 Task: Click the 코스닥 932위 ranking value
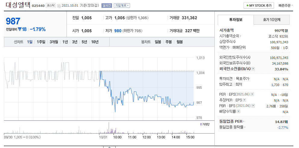coord(278,36)
